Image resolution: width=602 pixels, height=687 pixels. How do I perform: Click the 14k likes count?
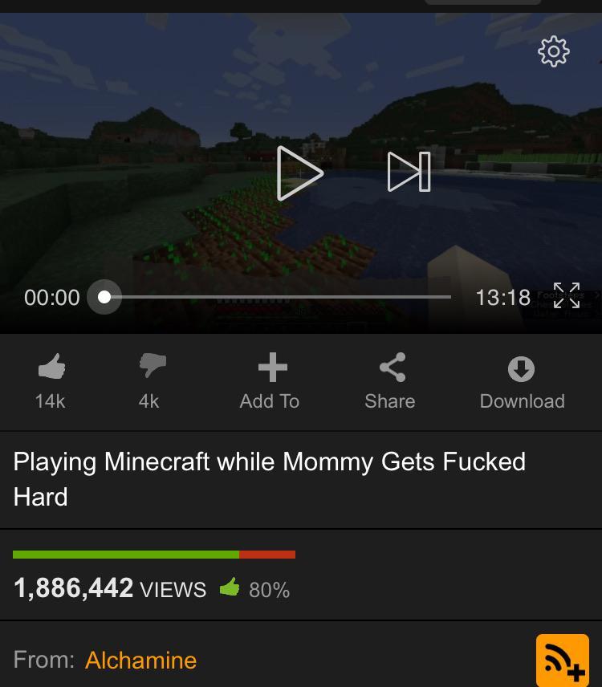coord(50,401)
